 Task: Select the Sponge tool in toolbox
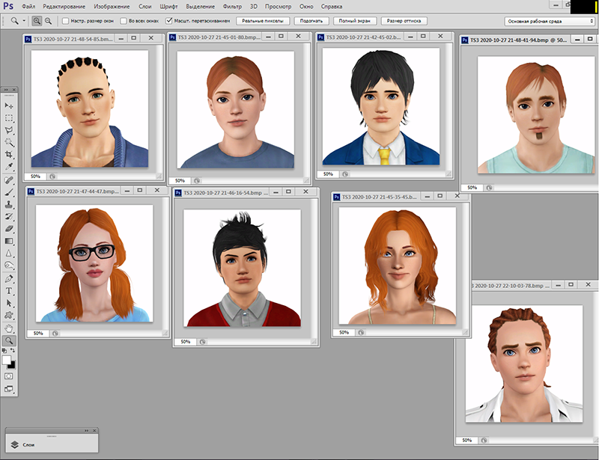click(9, 266)
